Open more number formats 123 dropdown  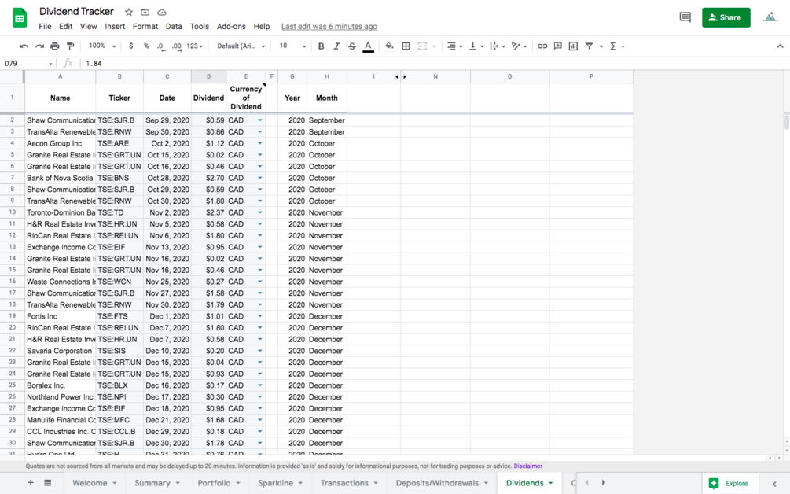194,46
